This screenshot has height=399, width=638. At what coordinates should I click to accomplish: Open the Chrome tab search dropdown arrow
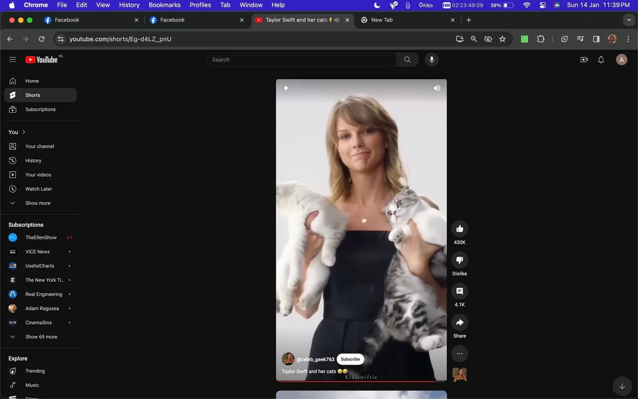(x=629, y=20)
